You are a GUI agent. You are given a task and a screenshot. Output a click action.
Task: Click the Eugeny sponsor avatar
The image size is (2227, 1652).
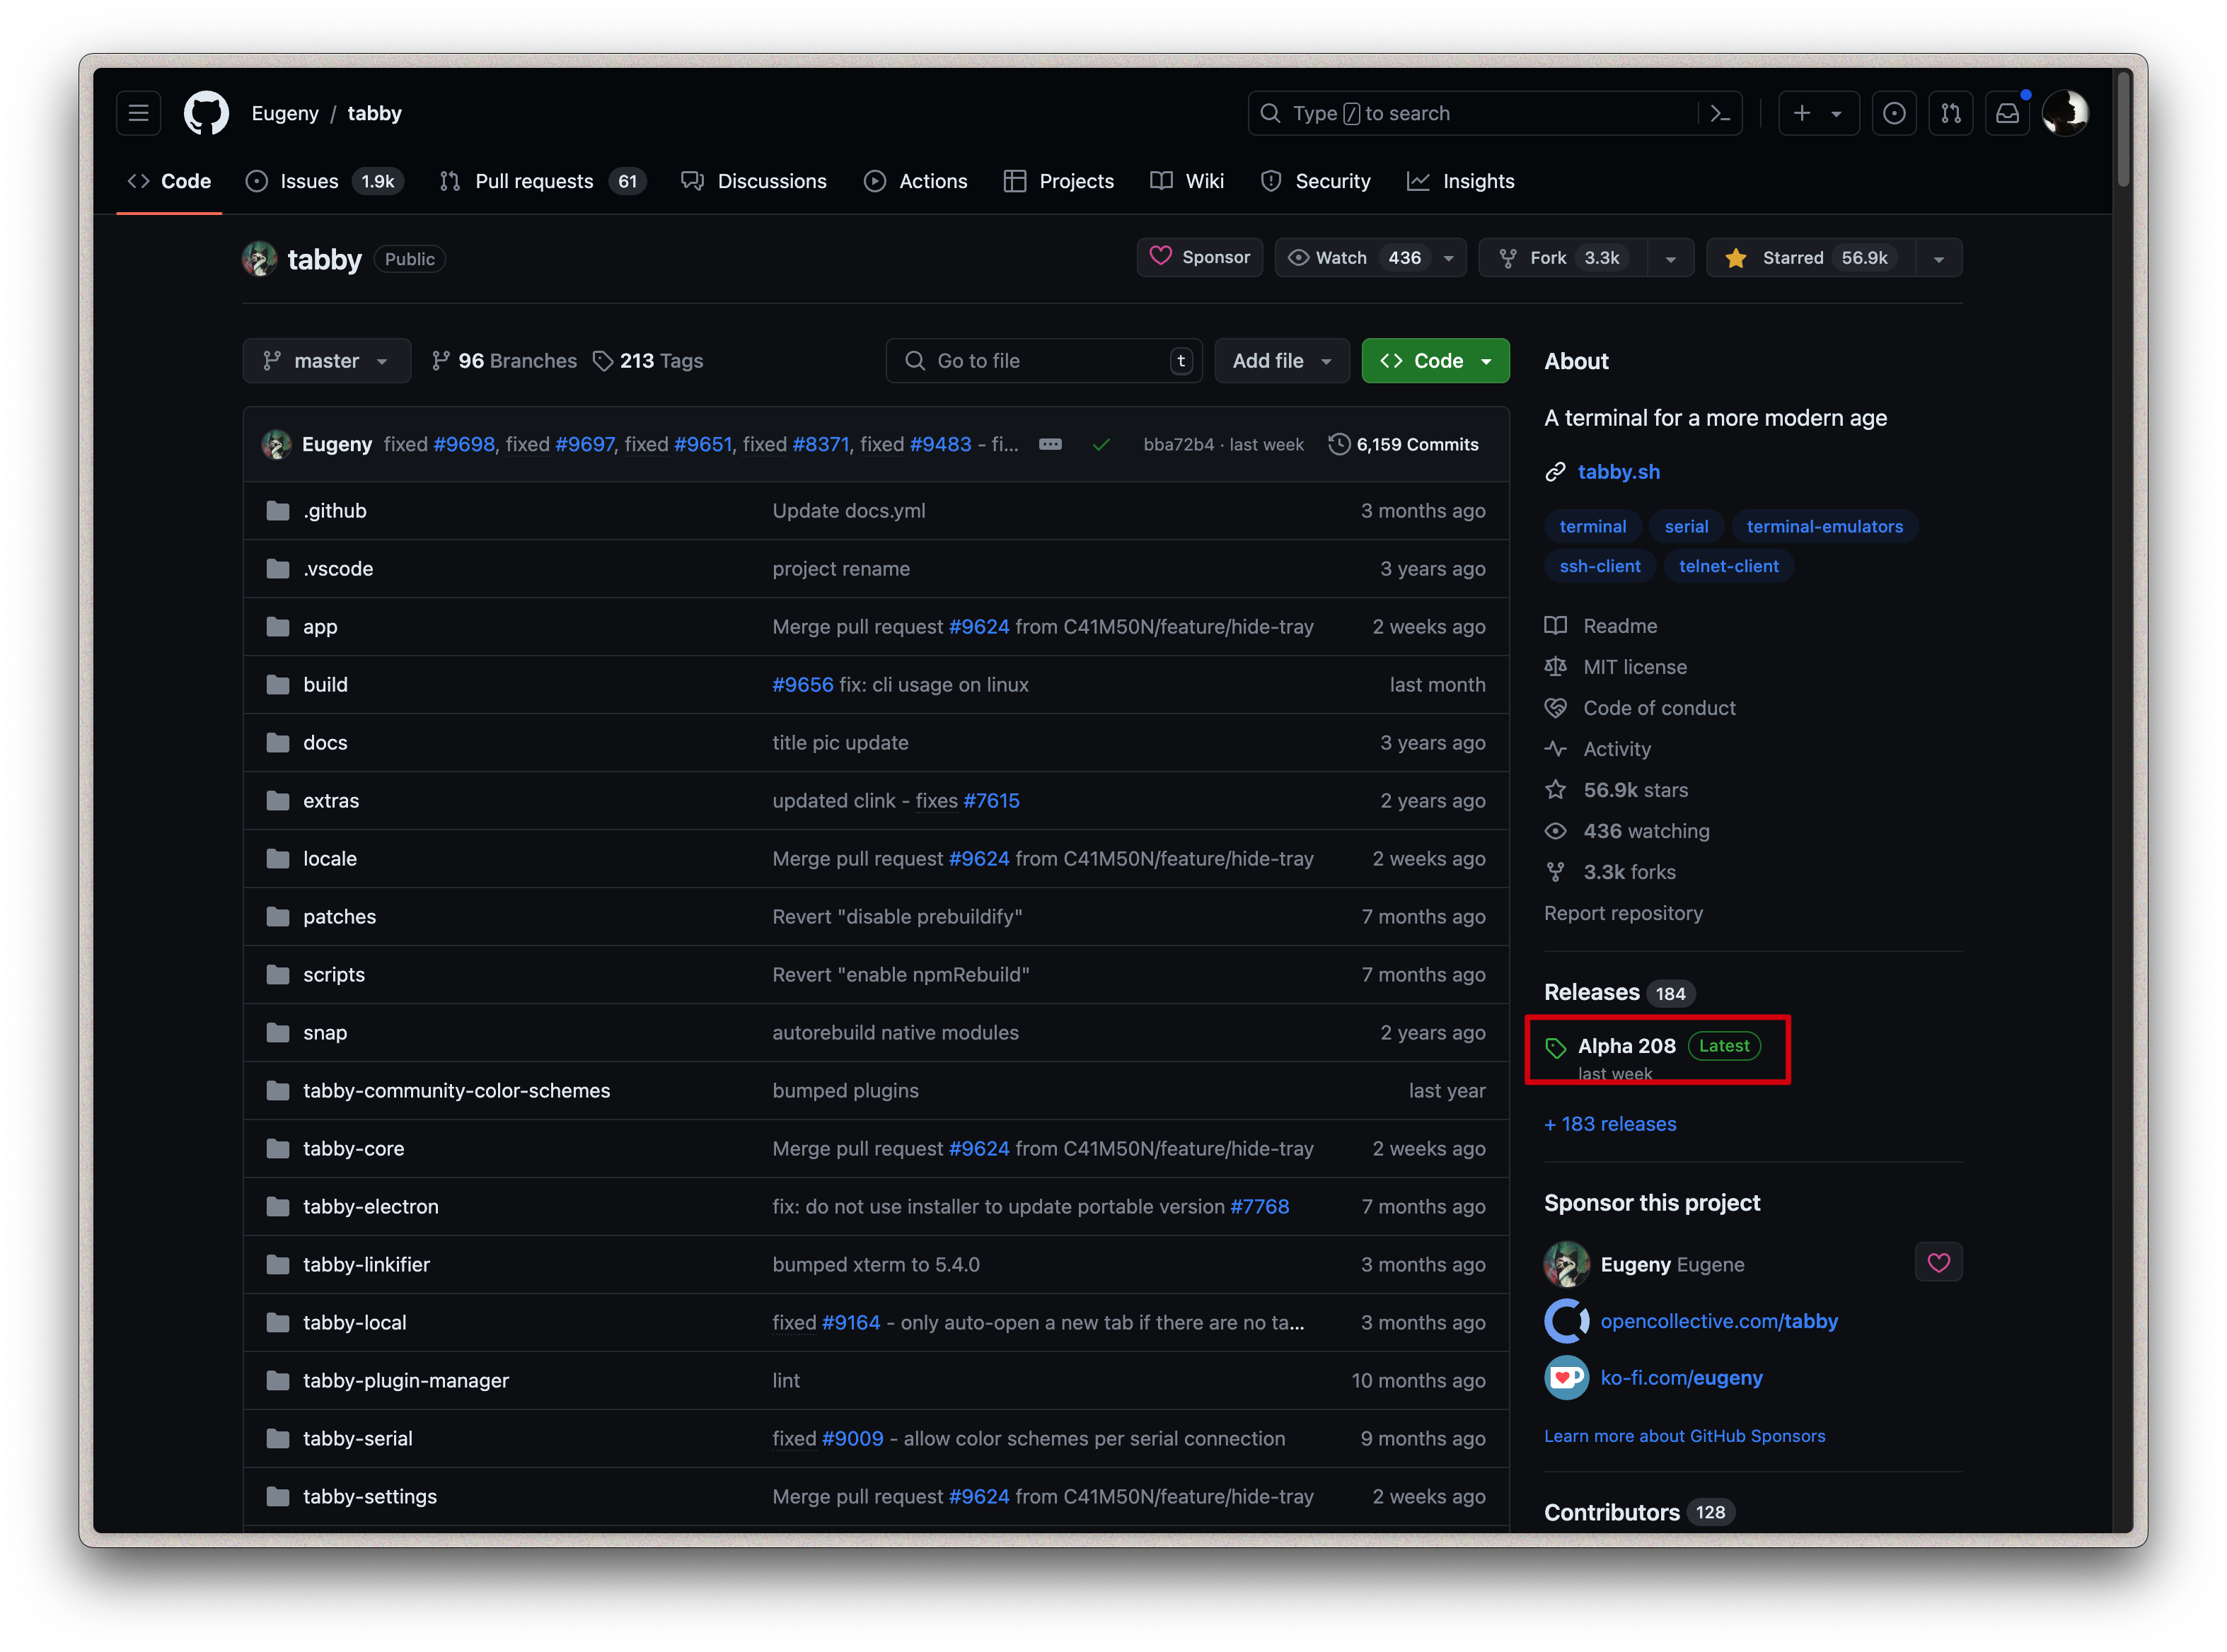tap(1566, 1264)
